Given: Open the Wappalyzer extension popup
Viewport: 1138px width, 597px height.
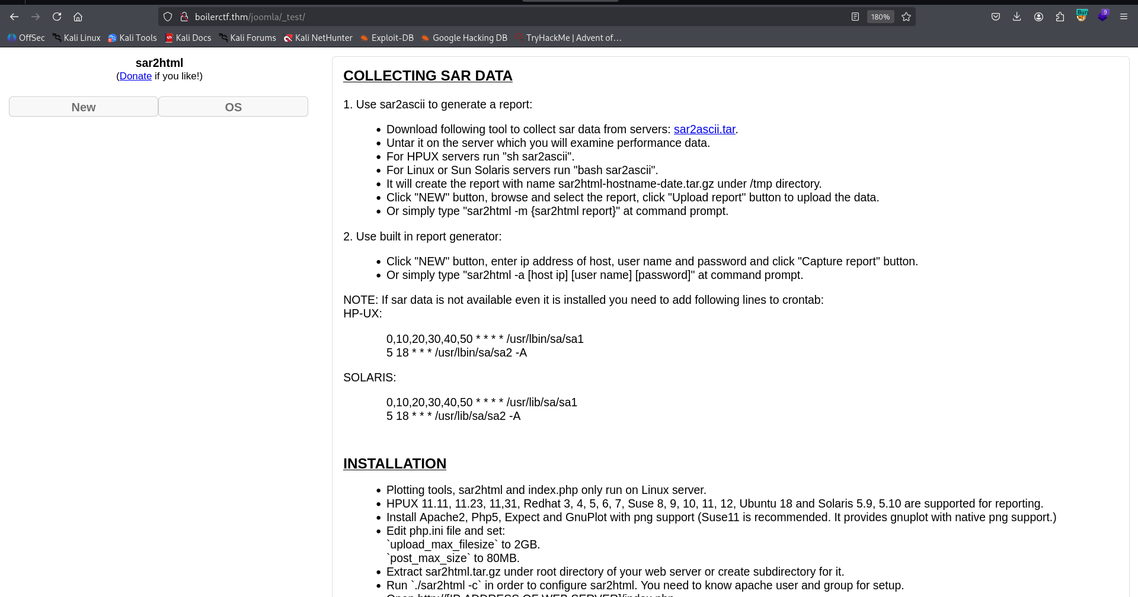Looking at the screenshot, I should [x=1103, y=15].
